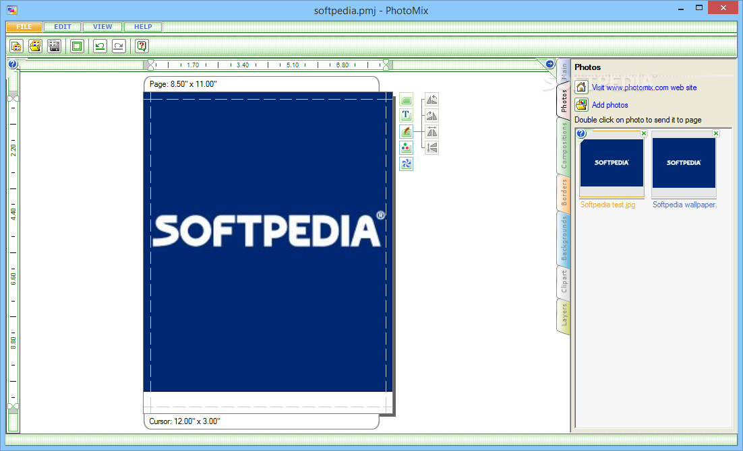Switch to the Clipart side tab
The image size is (743, 451).
tap(564, 281)
